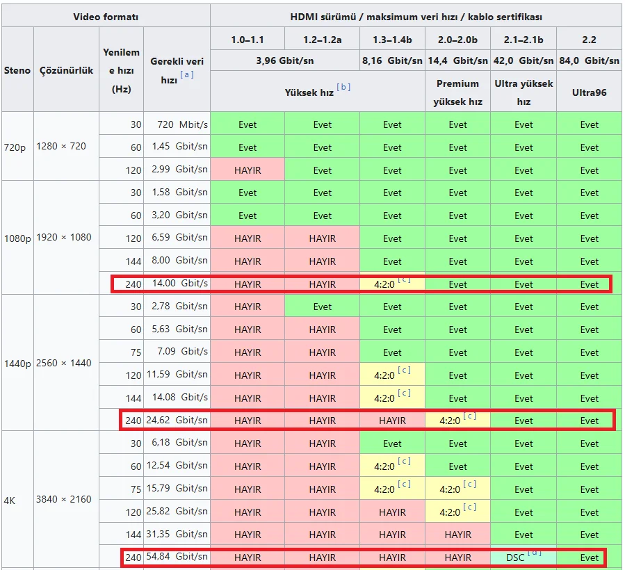Select the 54,84 Gbit/sn data rate cell
The width and height of the screenshot is (625, 570).
(177, 557)
